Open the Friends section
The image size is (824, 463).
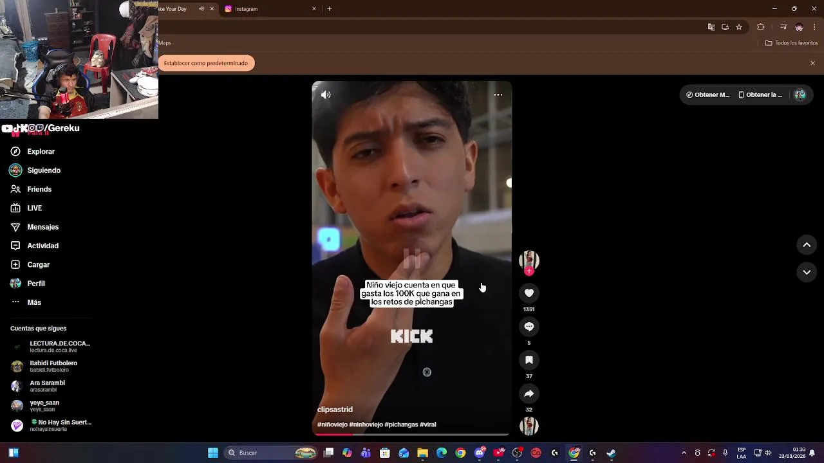click(31, 189)
